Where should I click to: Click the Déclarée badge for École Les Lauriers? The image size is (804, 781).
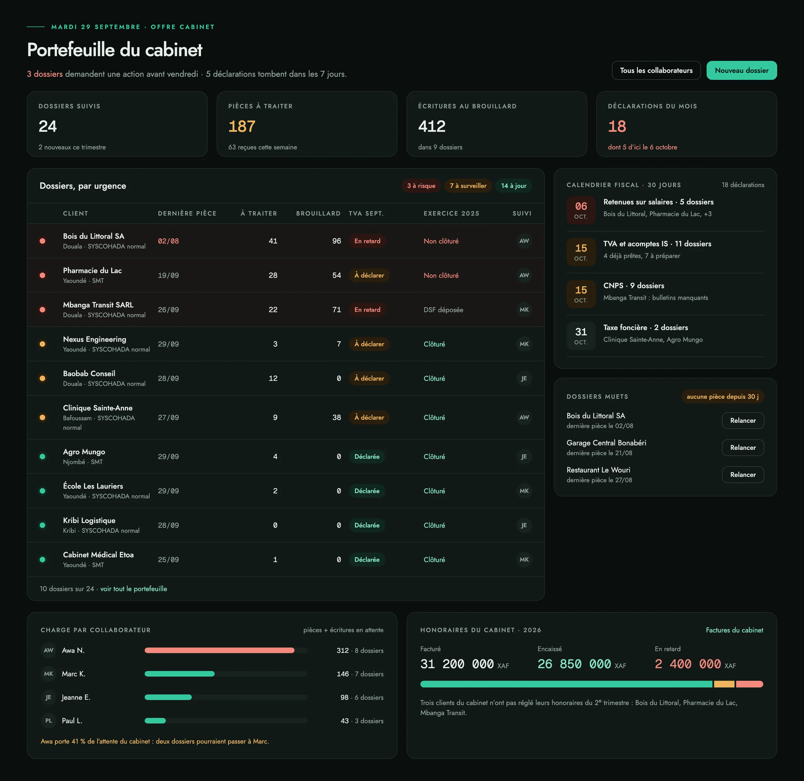click(x=367, y=491)
